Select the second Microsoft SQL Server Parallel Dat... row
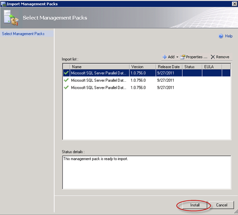Image resolution: width=238 pixels, height=215 pixels. pyautogui.click(x=147, y=80)
